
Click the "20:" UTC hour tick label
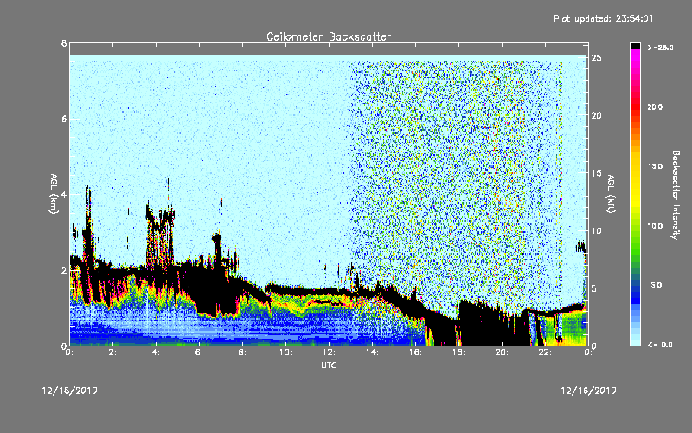coord(502,352)
